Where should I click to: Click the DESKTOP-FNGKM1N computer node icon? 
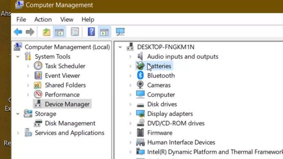click(130, 47)
